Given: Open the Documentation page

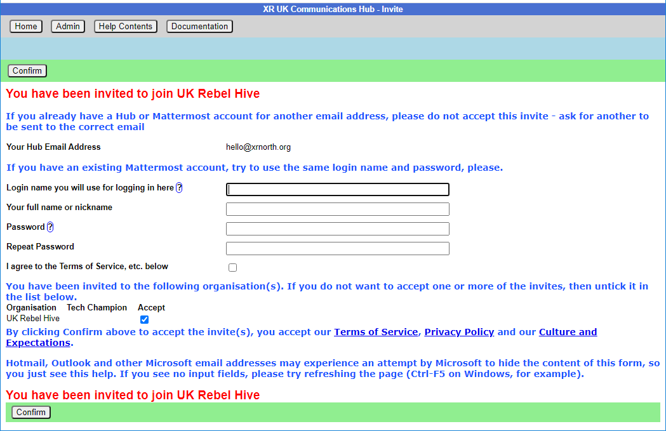Looking at the screenshot, I should coord(199,26).
